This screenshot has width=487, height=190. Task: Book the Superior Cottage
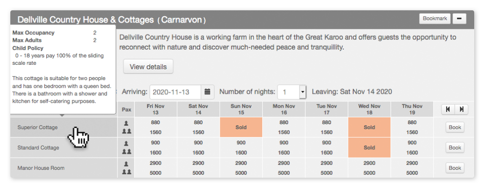[455, 127]
